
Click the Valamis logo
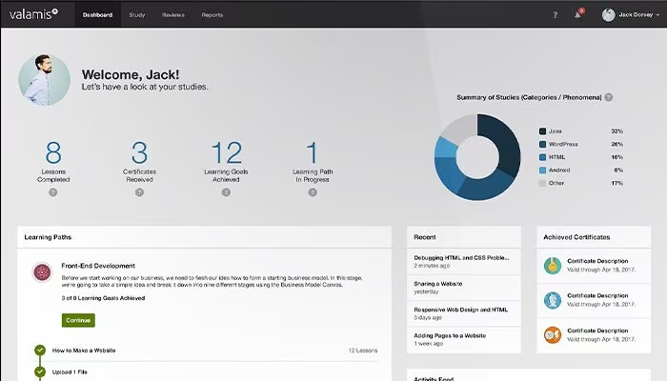coord(33,14)
